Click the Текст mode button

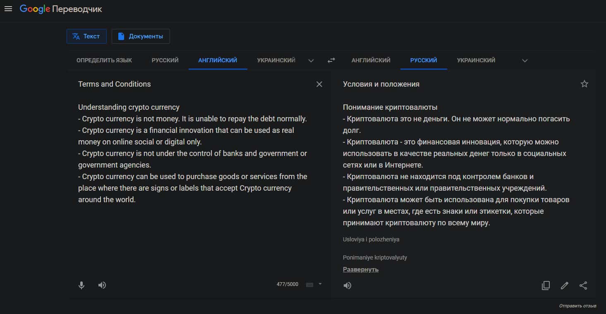tap(86, 36)
